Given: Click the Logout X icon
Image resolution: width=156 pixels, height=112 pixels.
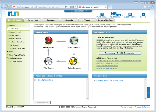Looking at the screenshot, I should click(143, 14).
